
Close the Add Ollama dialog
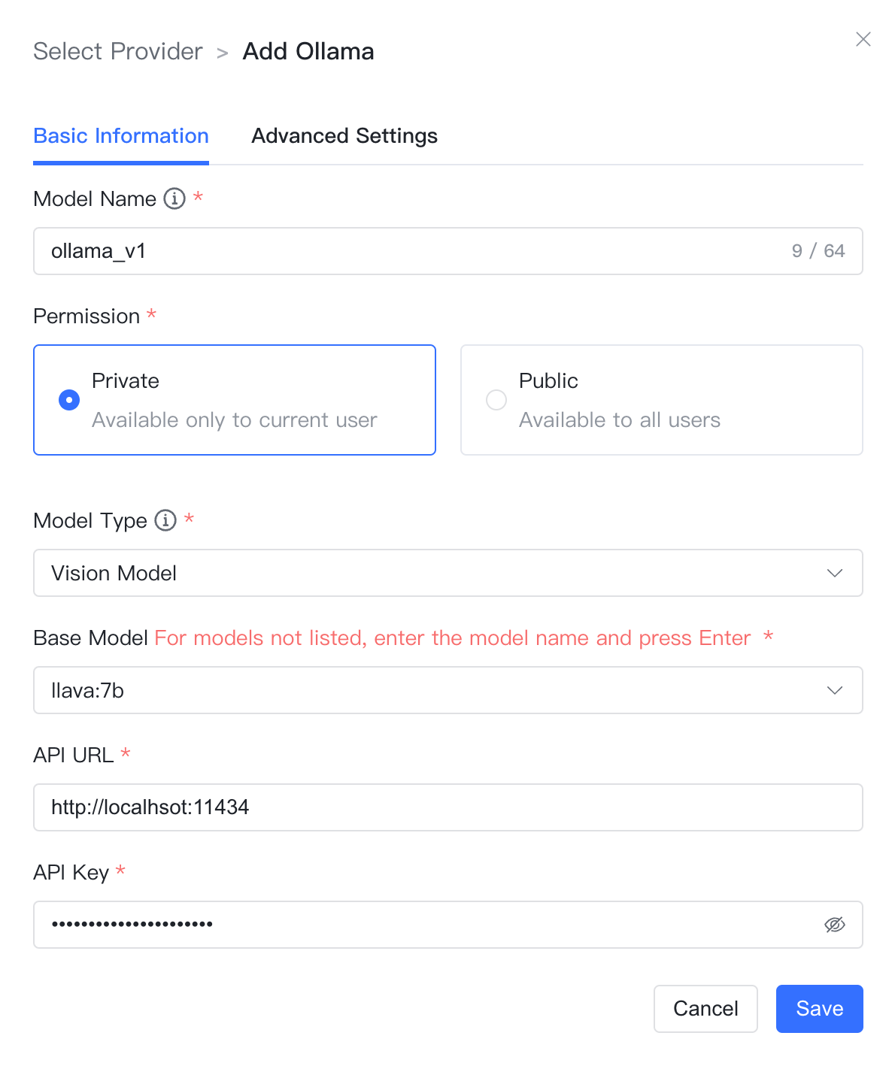[x=863, y=39]
